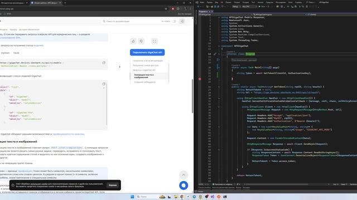Go to 'Получение токена доступа' in page contents
357x200 pixels.
coord(146,66)
